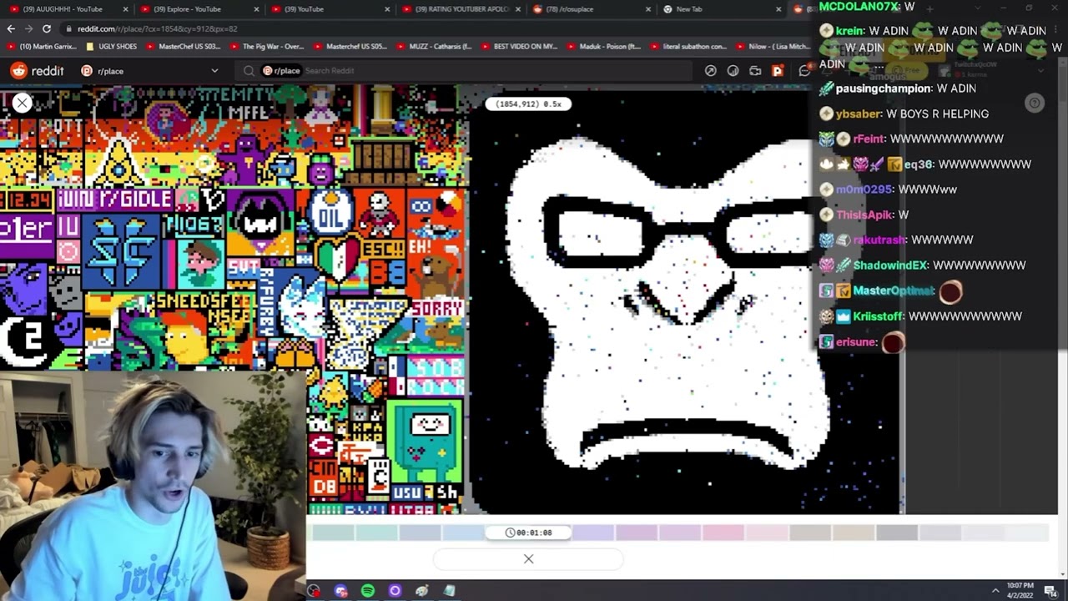Screen dimensions: 1068x601
Task: Pick lavender swatch right of timer
Action: 593,533
